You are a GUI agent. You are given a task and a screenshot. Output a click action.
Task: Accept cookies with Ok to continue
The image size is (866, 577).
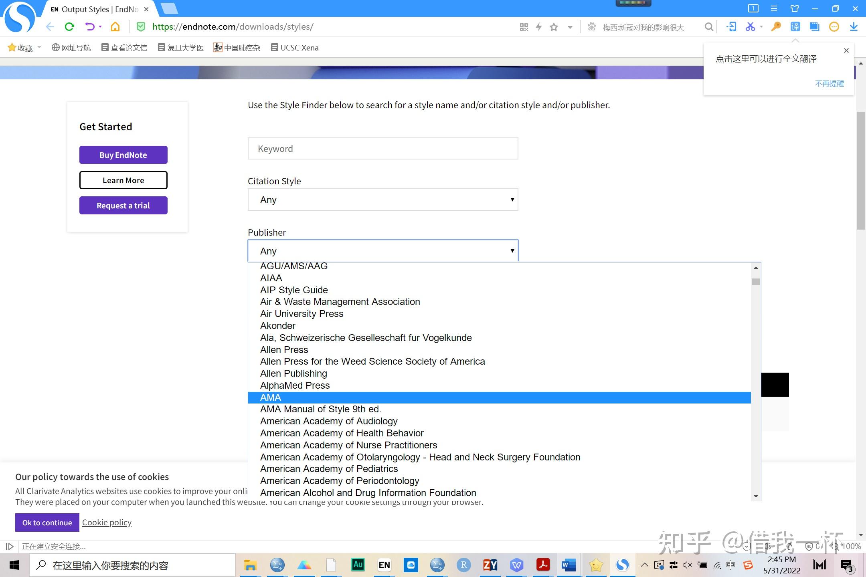(x=47, y=523)
